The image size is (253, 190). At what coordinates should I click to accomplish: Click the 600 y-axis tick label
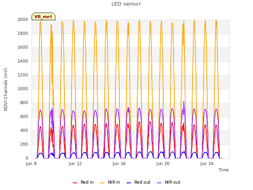click(24, 117)
